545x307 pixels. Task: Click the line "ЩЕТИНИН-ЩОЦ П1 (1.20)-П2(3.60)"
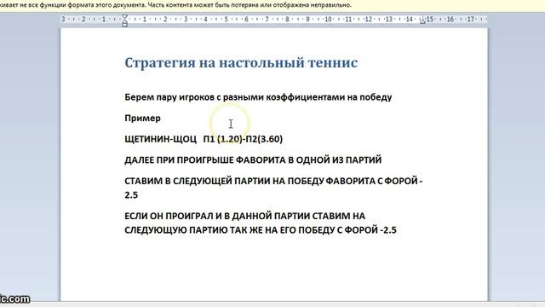pyautogui.click(x=204, y=139)
